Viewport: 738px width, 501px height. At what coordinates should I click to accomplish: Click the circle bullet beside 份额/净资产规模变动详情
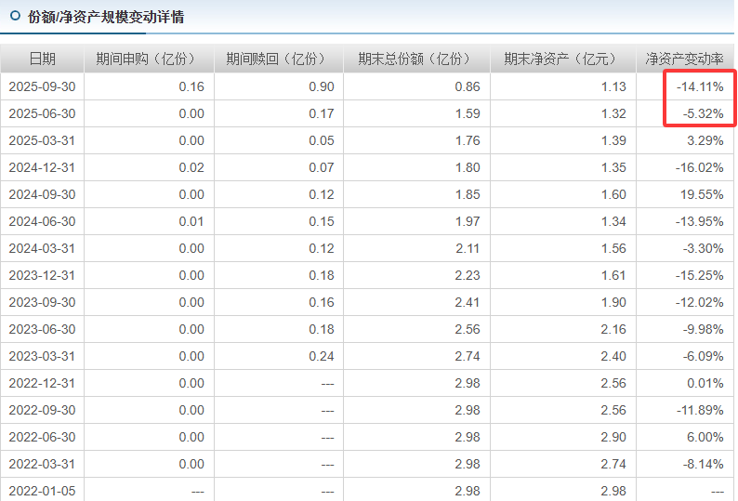(15, 16)
